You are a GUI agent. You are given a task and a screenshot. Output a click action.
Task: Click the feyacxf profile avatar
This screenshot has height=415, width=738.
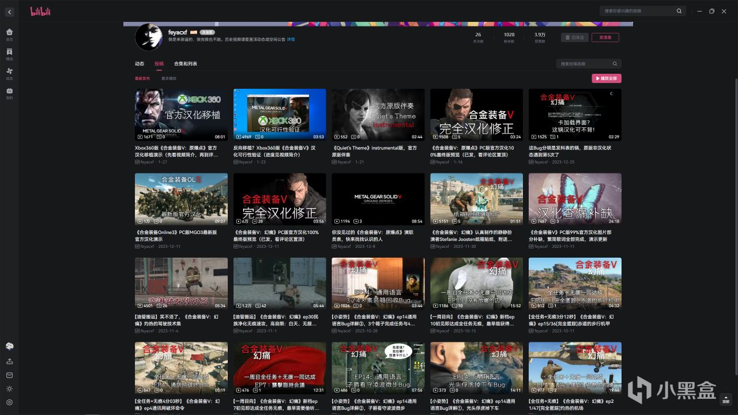[x=149, y=37]
